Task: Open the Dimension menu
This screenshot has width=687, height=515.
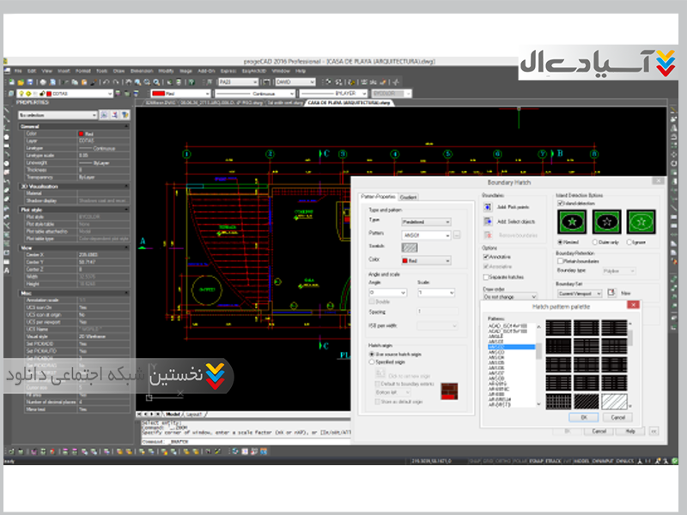Action: [142, 70]
